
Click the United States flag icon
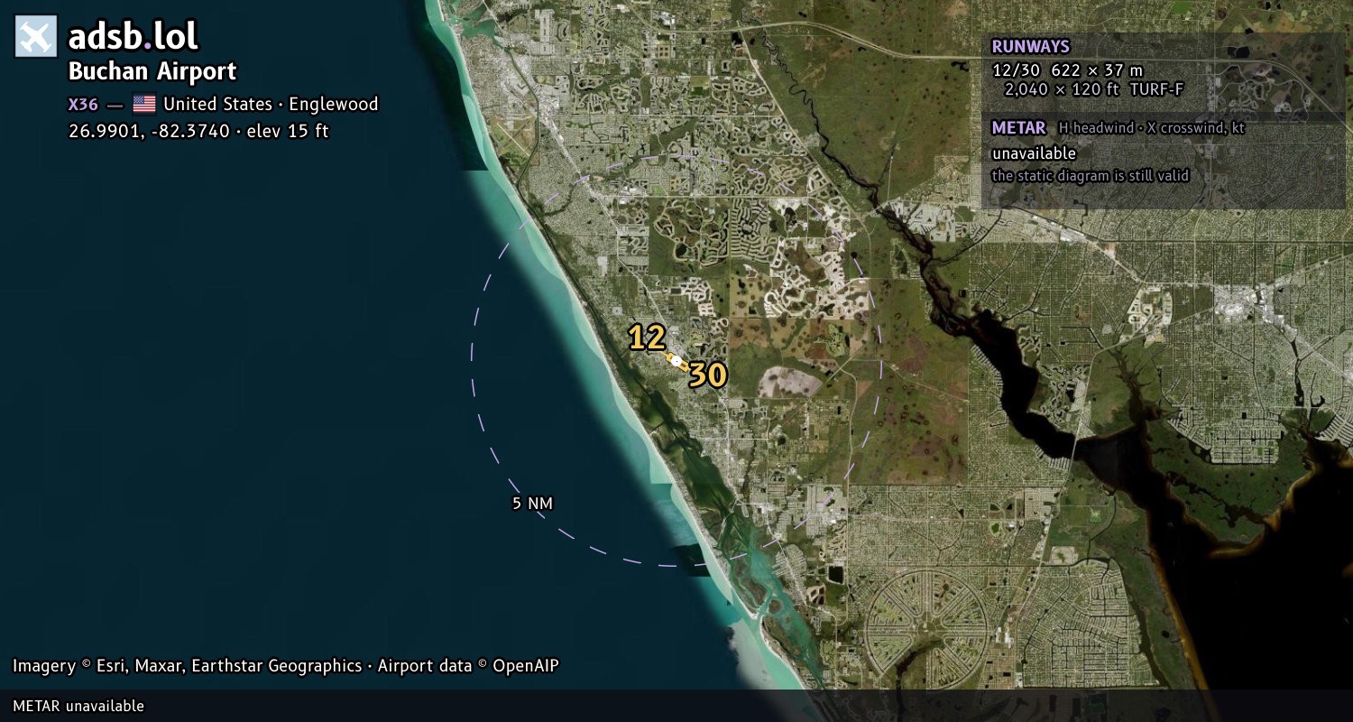pos(144,104)
